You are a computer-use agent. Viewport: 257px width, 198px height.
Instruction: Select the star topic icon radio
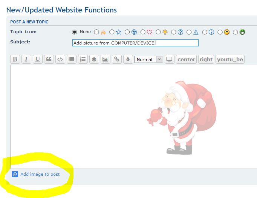[112, 32]
